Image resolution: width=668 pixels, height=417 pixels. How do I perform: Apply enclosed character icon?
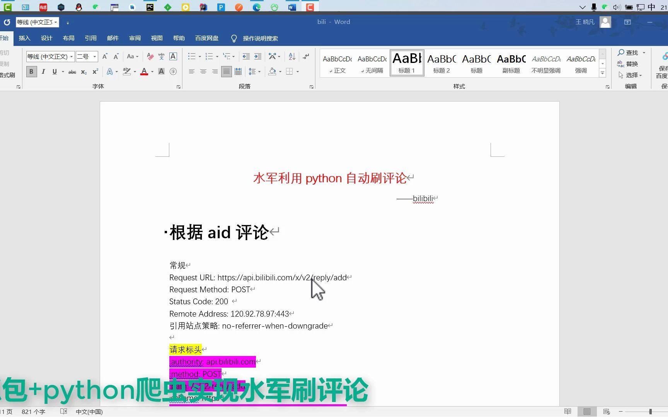pyautogui.click(x=173, y=71)
